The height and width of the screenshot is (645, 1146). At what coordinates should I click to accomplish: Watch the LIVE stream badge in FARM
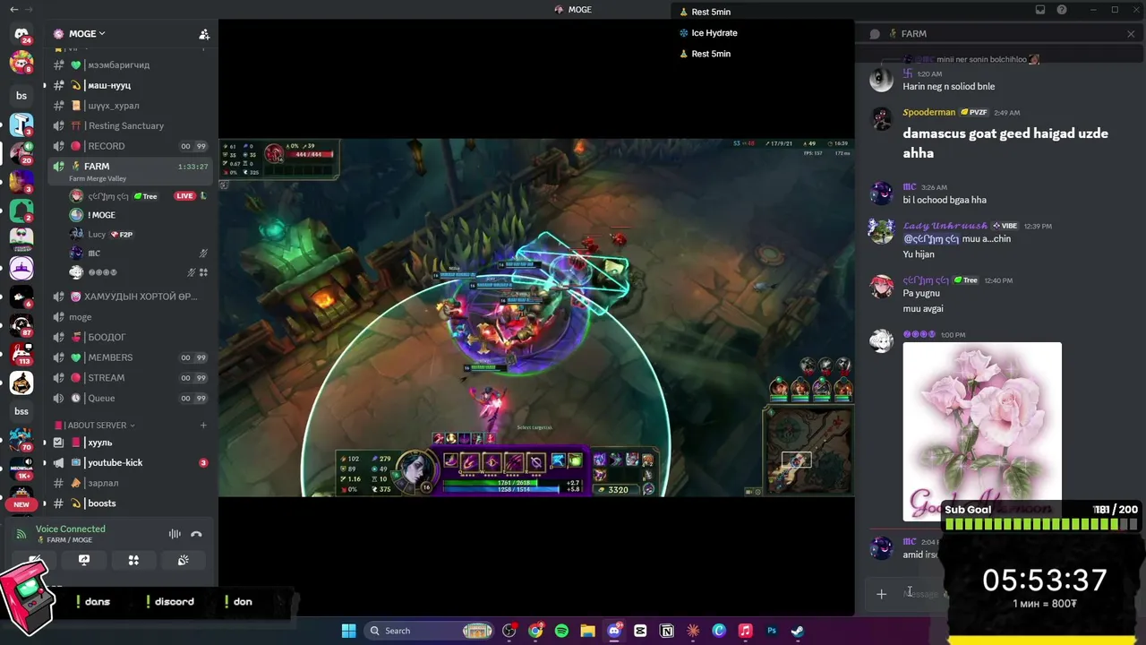[184, 196]
